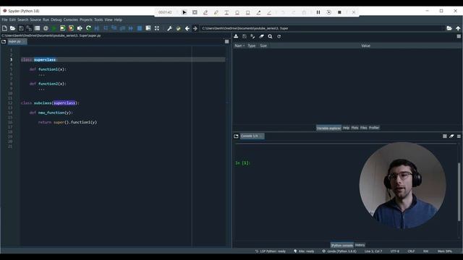Screen dimensions: 463x260
Task: Re-run the last script
Action: [88, 28]
